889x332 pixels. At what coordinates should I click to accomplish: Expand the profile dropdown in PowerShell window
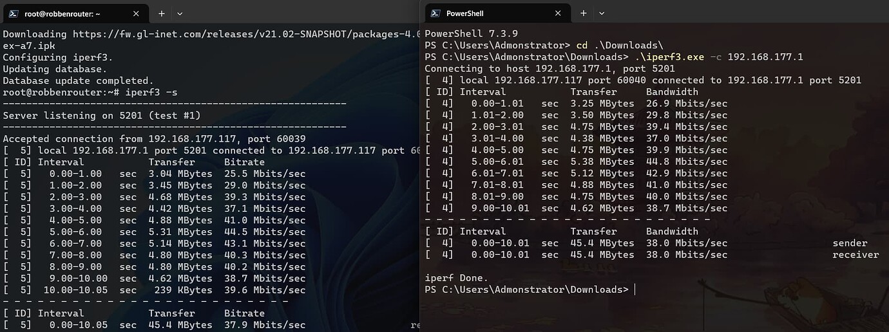pos(602,13)
